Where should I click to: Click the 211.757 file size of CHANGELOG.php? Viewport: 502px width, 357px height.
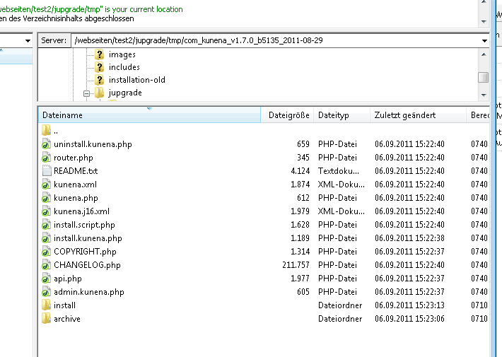coord(296,265)
